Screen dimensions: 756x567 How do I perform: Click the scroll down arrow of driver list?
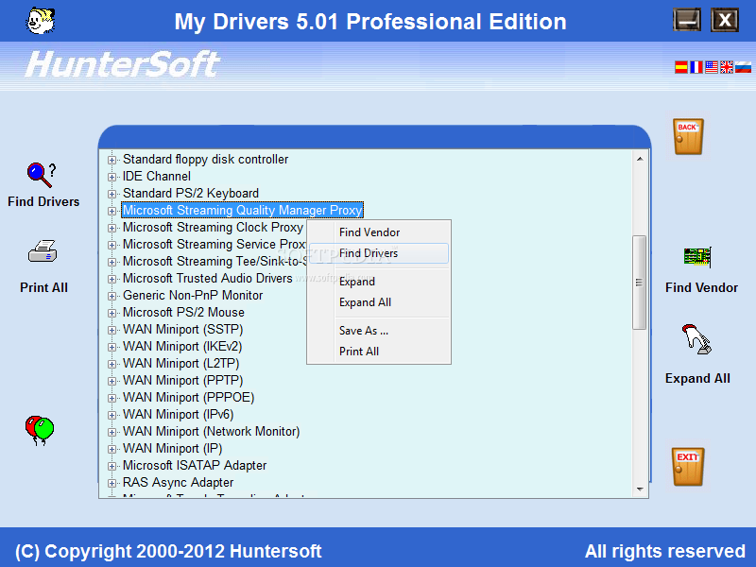point(640,490)
